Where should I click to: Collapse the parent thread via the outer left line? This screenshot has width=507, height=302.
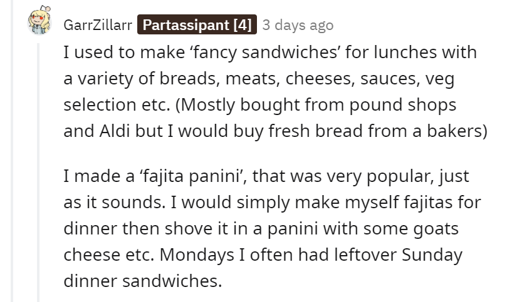click(x=13, y=151)
